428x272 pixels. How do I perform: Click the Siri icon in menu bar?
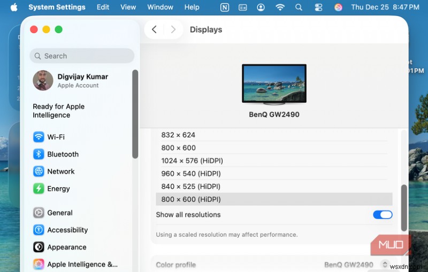point(338,7)
